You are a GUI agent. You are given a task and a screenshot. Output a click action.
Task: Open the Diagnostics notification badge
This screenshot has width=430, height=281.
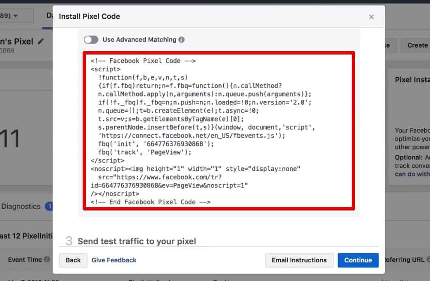point(49,206)
